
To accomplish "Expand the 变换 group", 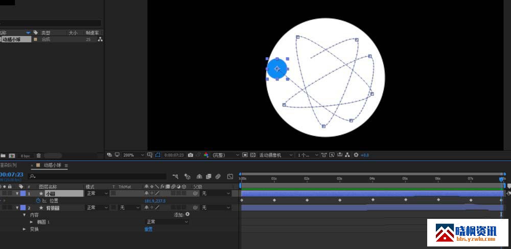I will [24, 229].
